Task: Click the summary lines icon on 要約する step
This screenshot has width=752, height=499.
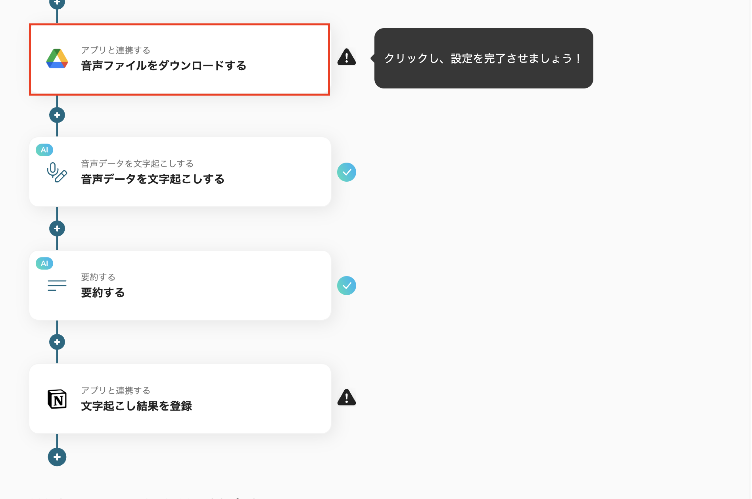Action: 56,285
